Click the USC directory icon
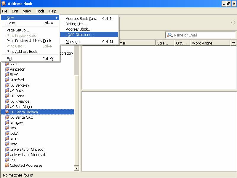 click(7, 160)
